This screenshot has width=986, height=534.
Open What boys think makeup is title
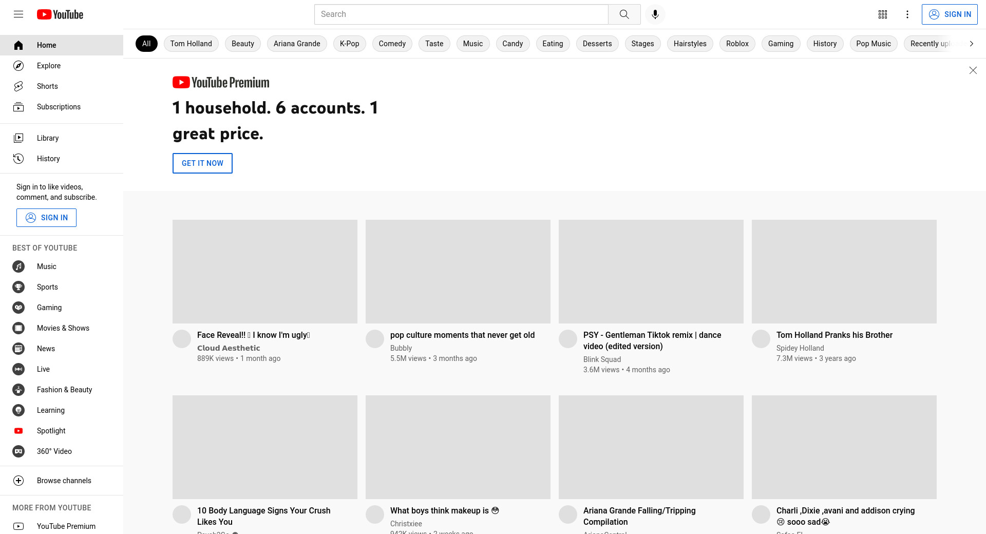[445, 510]
